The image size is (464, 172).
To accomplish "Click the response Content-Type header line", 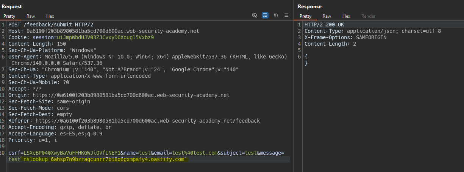I will [x=373, y=31].
